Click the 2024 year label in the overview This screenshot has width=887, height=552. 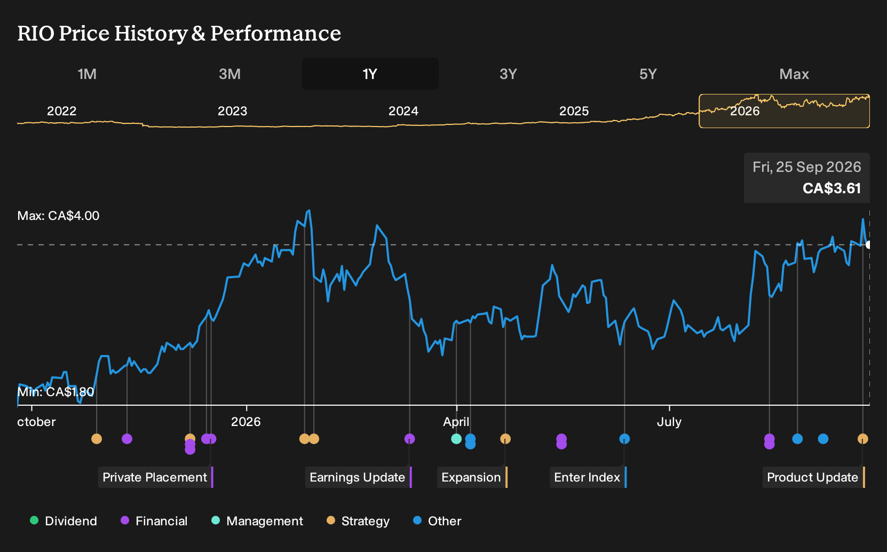click(x=403, y=111)
